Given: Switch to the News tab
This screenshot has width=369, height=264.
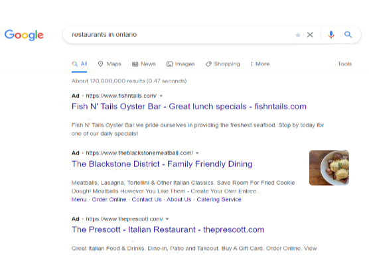Looking at the screenshot, I should [x=144, y=64].
